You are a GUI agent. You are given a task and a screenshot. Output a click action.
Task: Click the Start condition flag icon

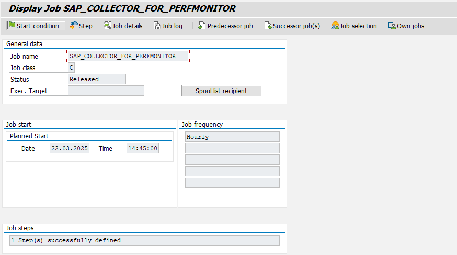point(12,25)
